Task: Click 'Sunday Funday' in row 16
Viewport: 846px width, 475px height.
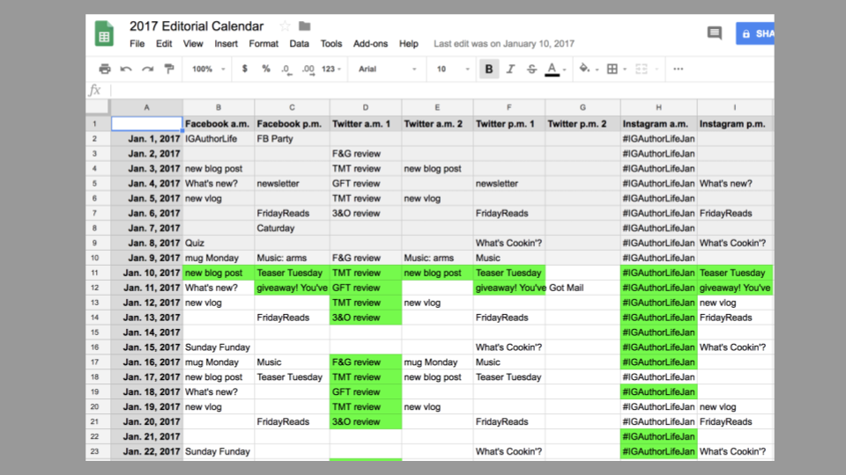Action: (218, 347)
